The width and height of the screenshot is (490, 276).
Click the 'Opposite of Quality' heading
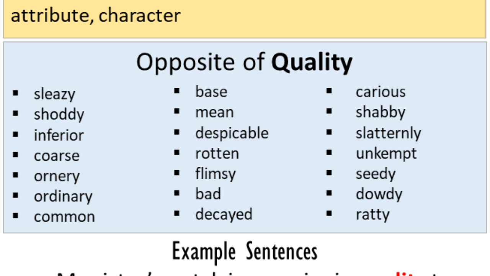coord(244,62)
